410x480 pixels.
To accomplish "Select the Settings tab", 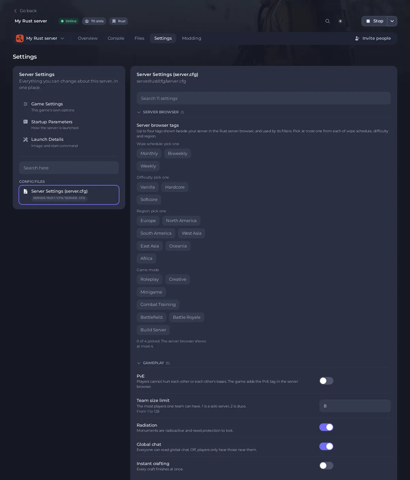I will (x=163, y=38).
